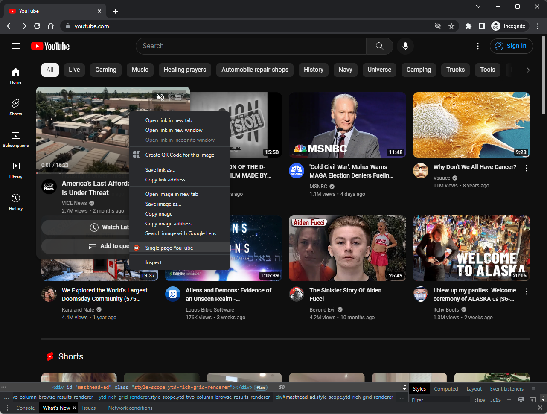Click the VICE News channel avatar
The image size is (547, 414).
click(x=49, y=187)
